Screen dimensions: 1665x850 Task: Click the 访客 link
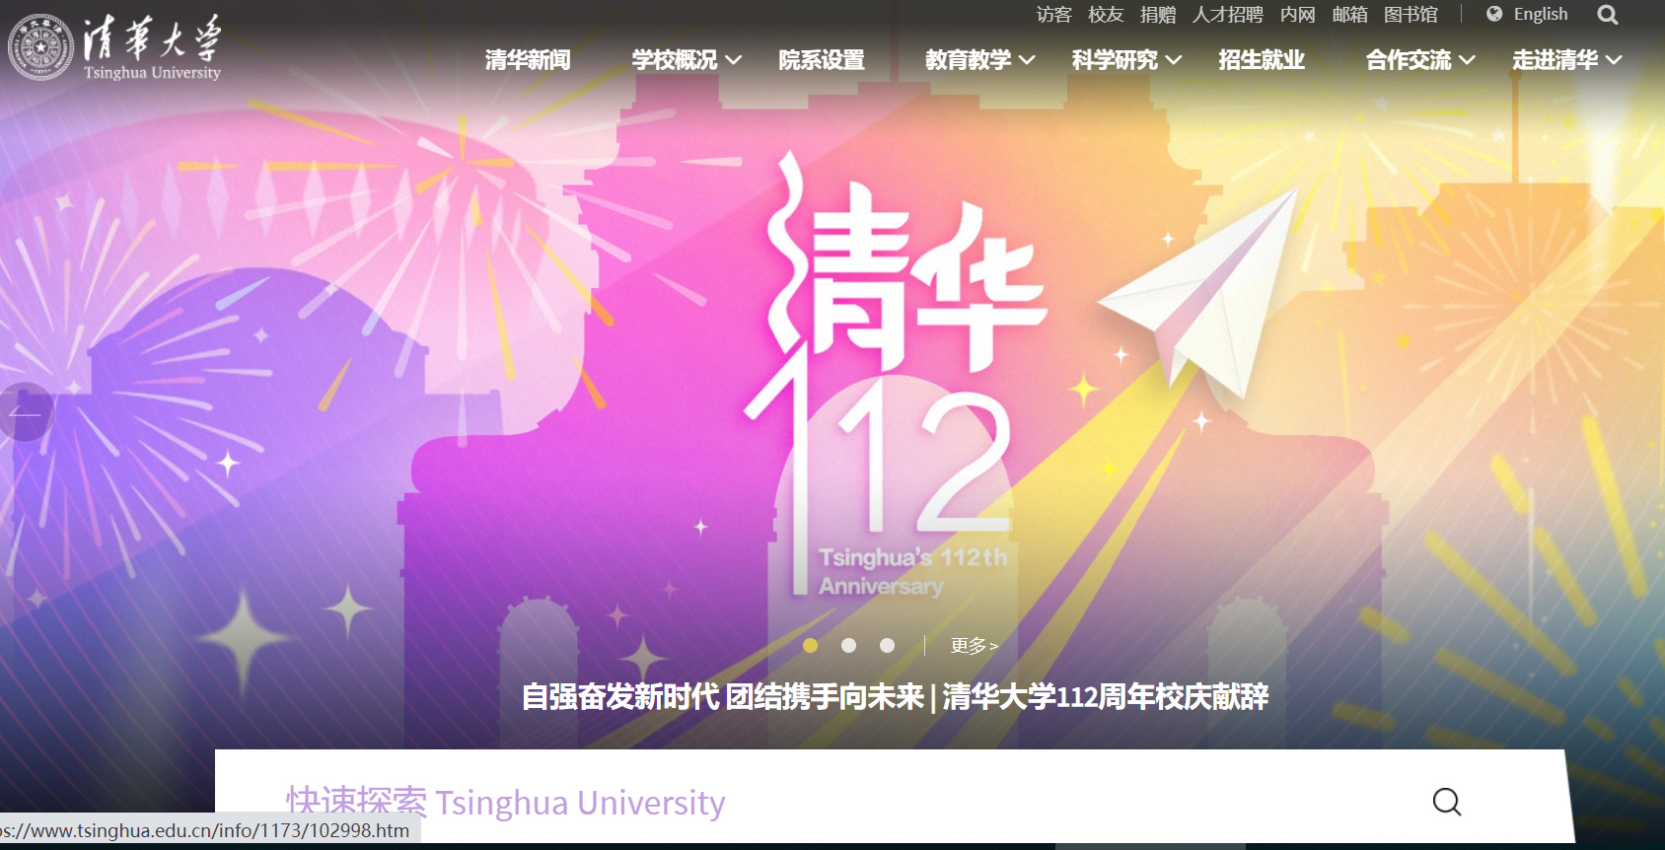1053,14
